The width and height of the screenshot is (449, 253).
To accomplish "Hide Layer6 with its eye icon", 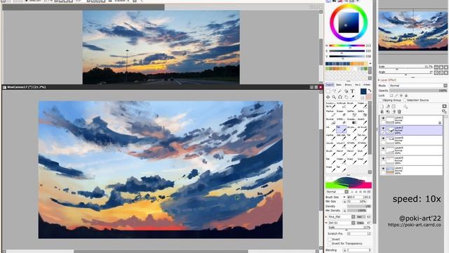I will pos(383,138).
